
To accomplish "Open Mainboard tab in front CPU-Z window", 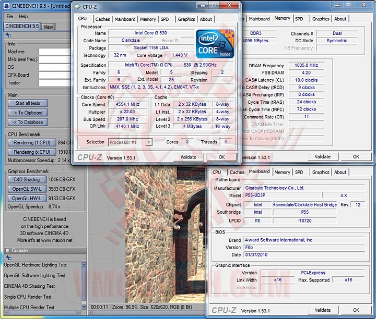I will [x=125, y=19].
